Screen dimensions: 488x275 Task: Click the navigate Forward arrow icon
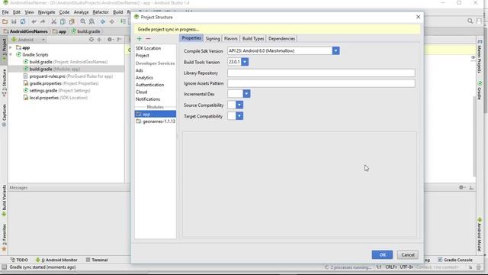(x=112, y=21)
